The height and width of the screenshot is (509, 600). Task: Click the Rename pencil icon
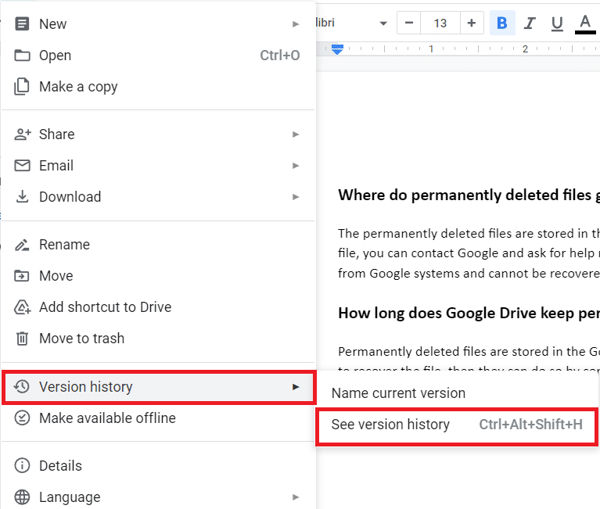click(x=22, y=245)
